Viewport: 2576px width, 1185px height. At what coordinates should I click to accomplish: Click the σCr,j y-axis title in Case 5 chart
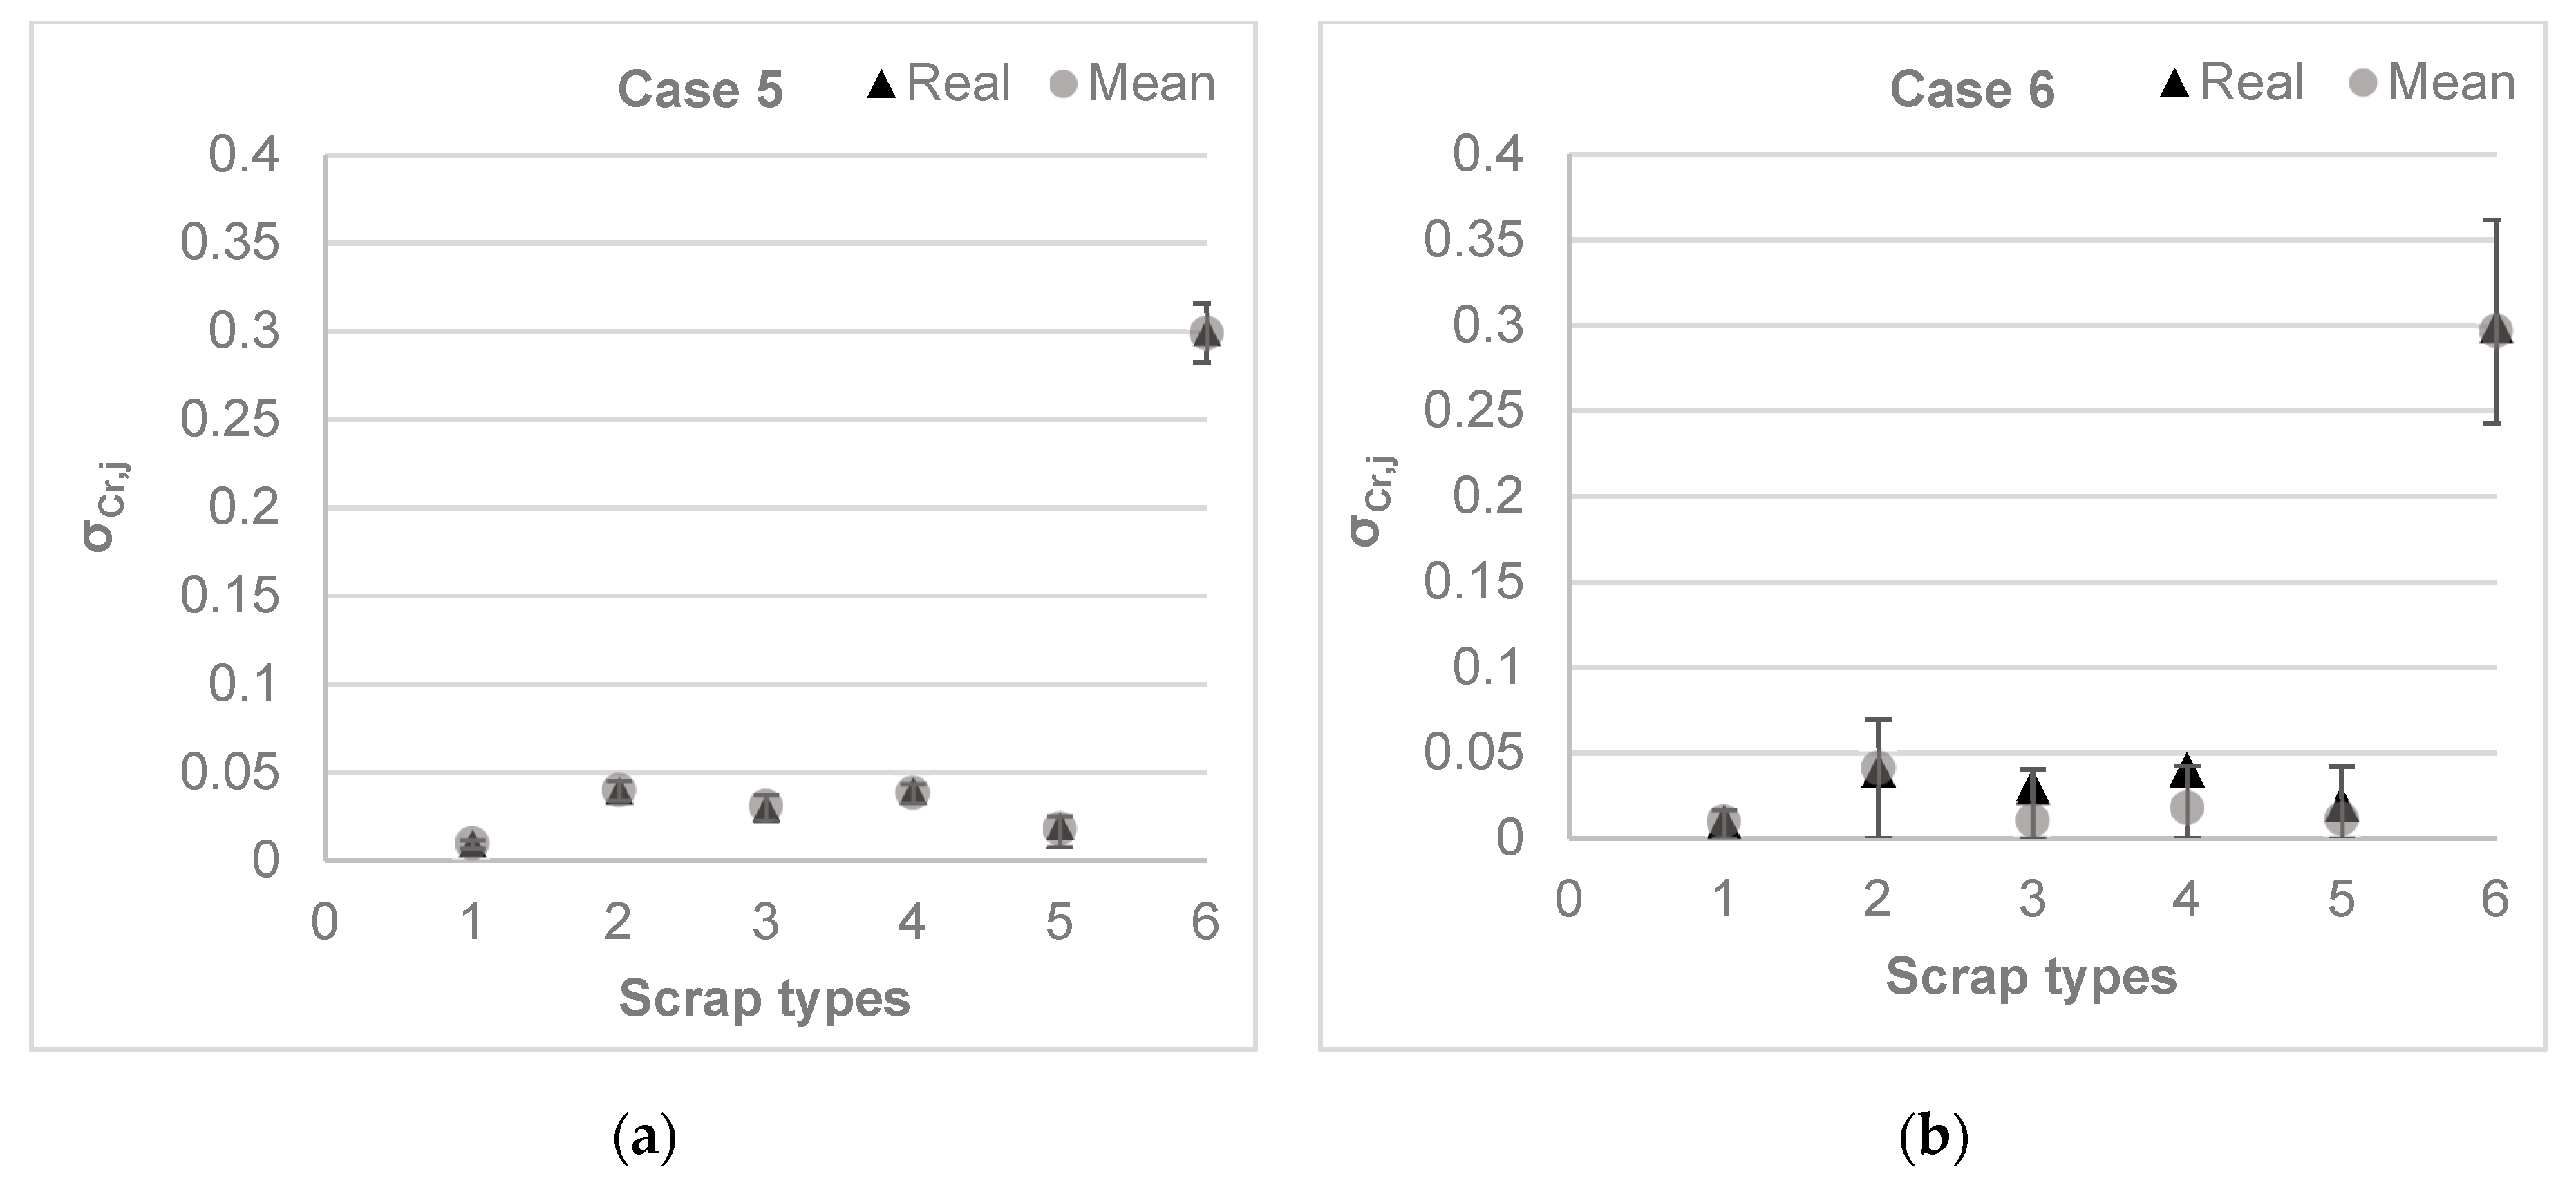coord(106,507)
